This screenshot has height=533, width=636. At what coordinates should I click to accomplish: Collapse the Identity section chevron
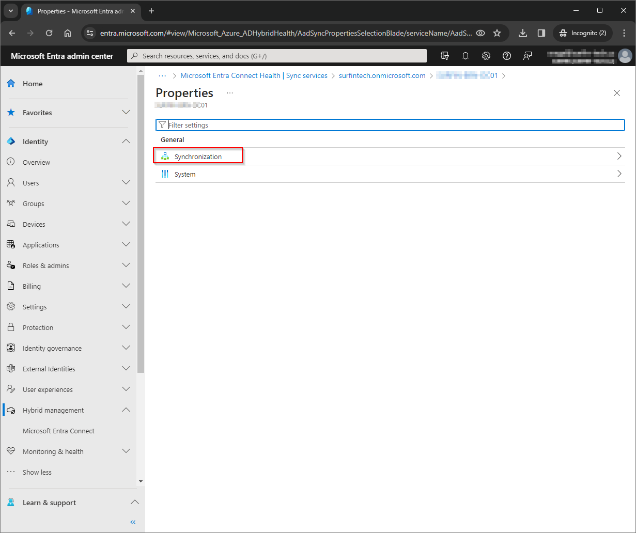tap(126, 142)
